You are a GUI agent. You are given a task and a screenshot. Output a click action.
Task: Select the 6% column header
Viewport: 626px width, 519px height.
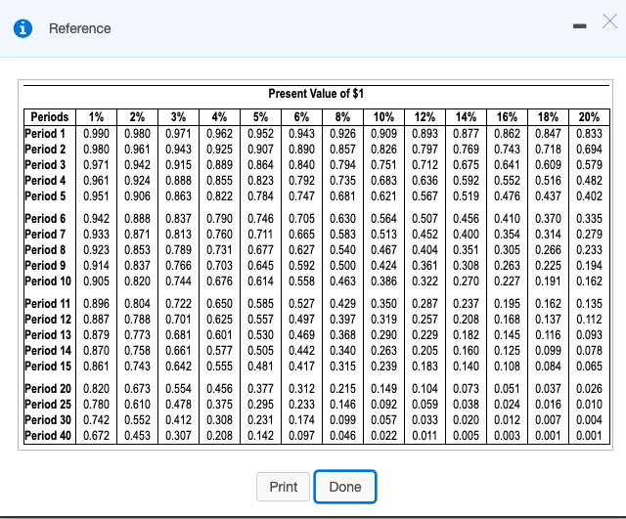click(302, 117)
